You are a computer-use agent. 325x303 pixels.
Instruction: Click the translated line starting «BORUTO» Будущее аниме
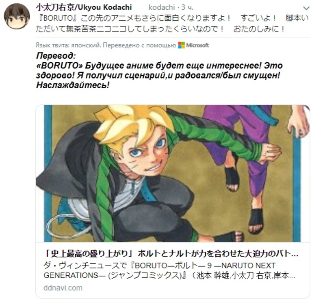click(x=159, y=65)
